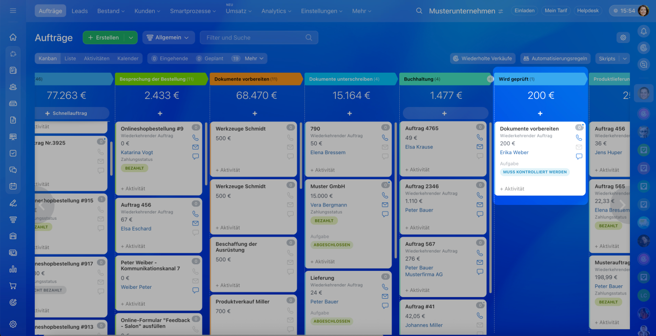The width and height of the screenshot is (656, 336).
Task: Click the online store cart sidebar icon
Action: coord(13,286)
